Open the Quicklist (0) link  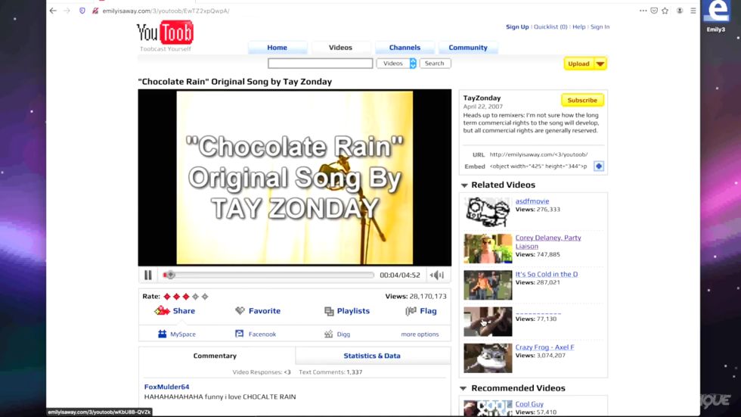550,27
